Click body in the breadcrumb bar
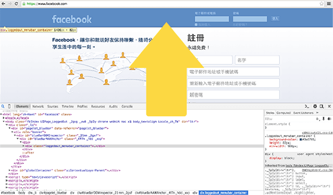The image size is (333, 195). (21, 193)
